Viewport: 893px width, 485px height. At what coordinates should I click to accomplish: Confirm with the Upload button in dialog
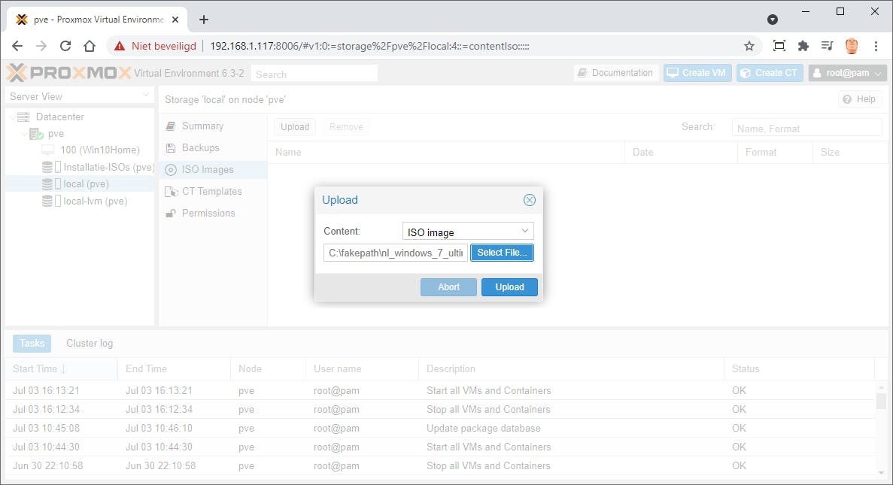click(509, 287)
